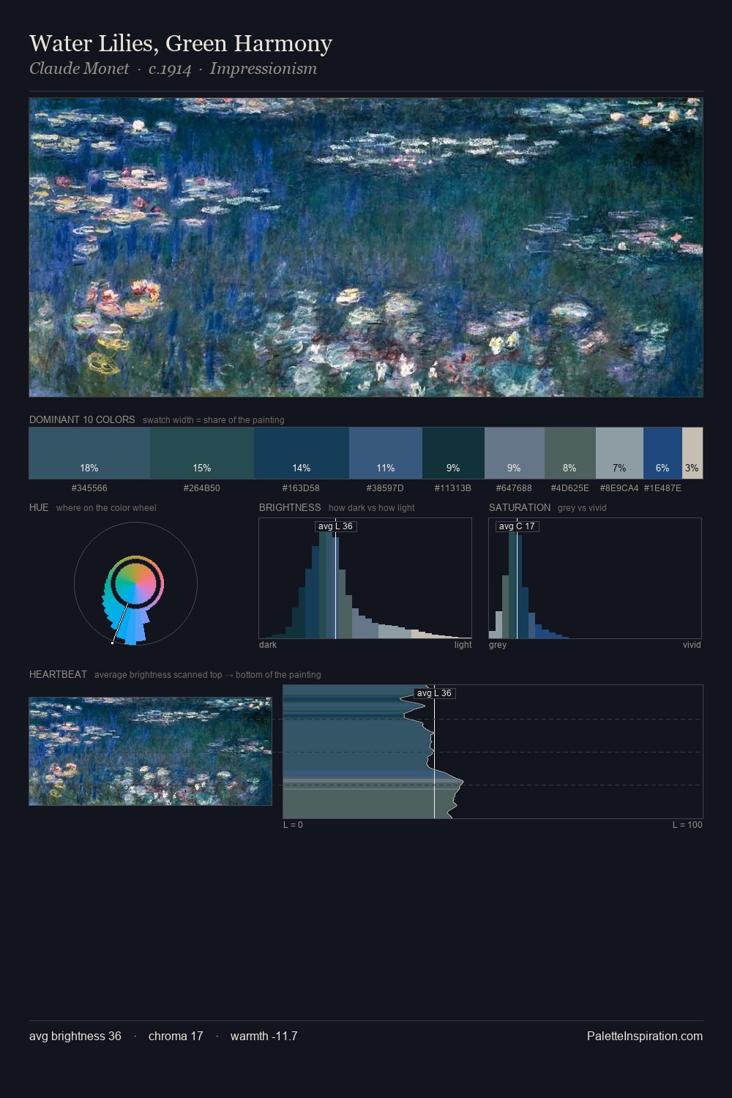This screenshot has height=1098, width=732.
Task: Click the DOMINANT 10 COLORS heading
Action: click(x=82, y=419)
